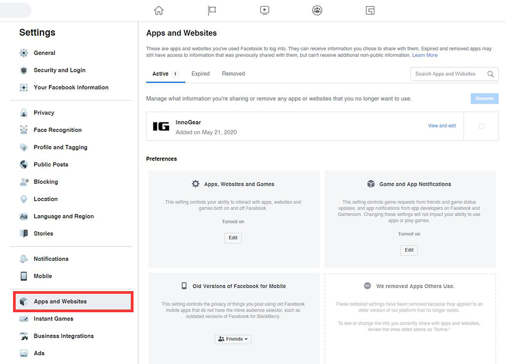The height and width of the screenshot is (364, 506).
Task: Open the Groups people icon
Action: 317,10
